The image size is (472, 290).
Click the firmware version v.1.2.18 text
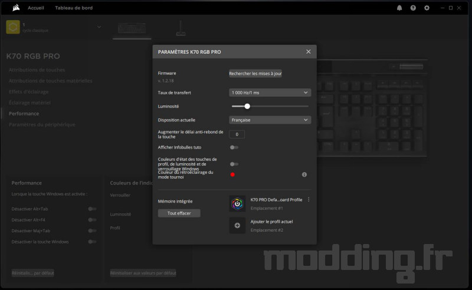click(x=166, y=81)
